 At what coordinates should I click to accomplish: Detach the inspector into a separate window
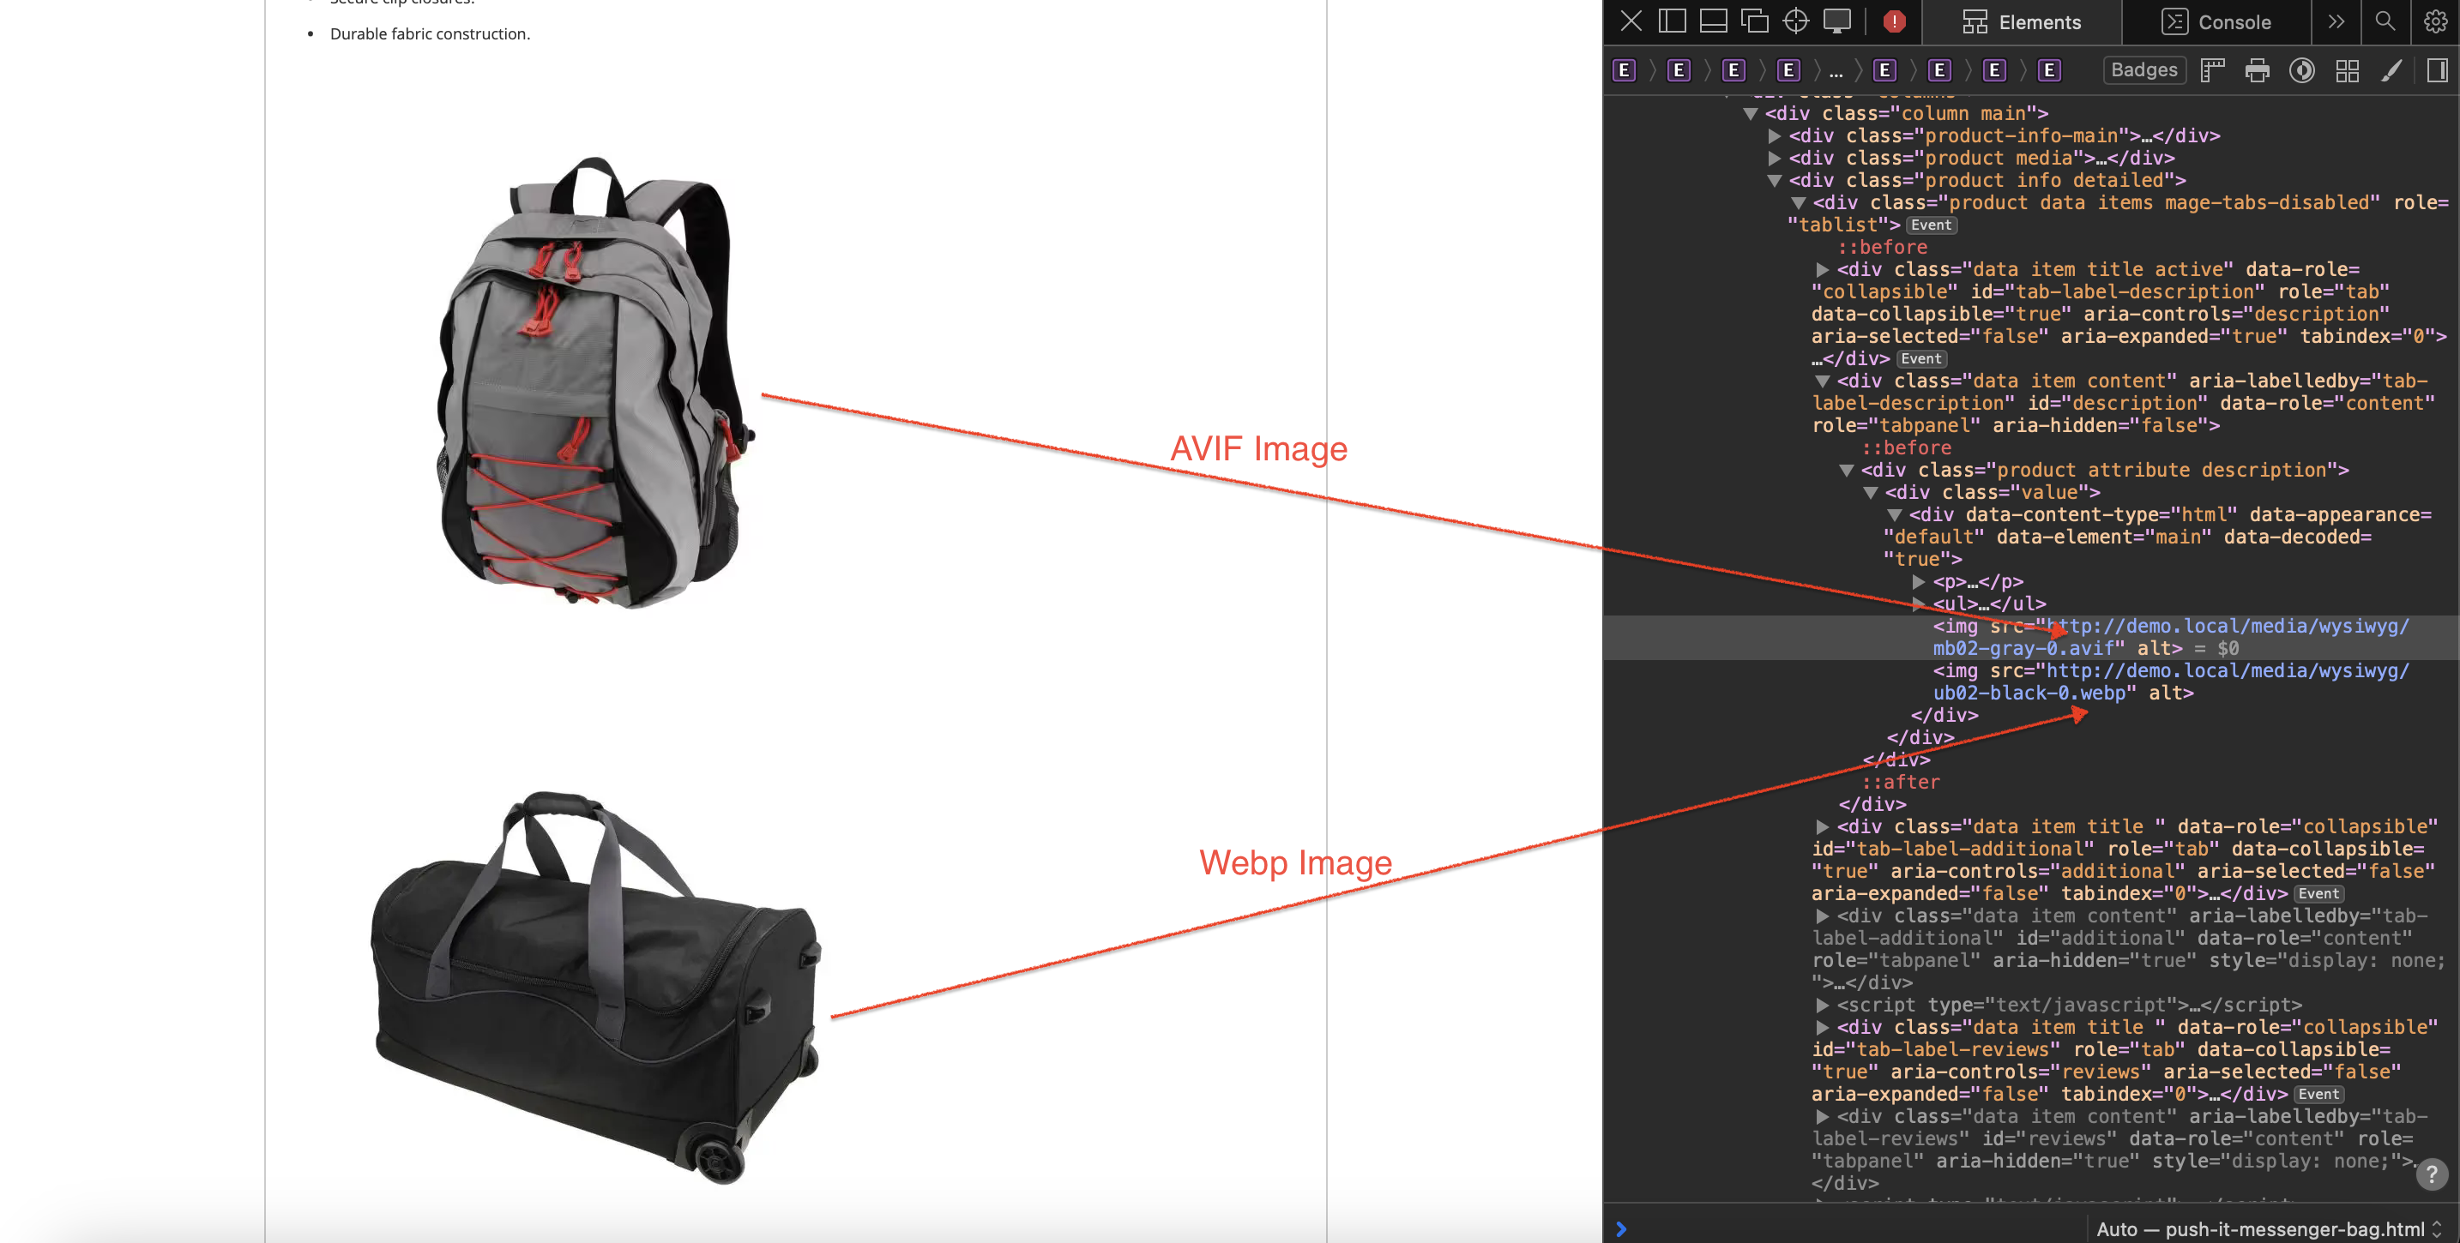click(x=1754, y=21)
